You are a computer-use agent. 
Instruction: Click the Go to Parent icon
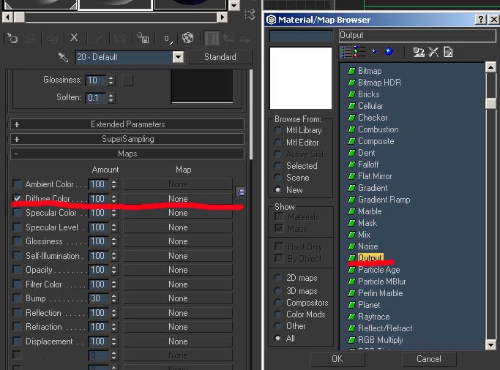click(x=228, y=38)
